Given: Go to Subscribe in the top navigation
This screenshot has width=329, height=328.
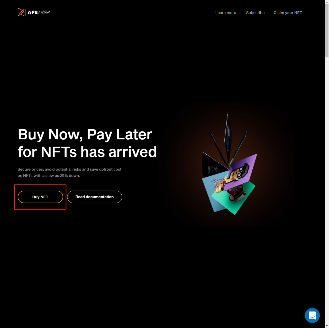Looking at the screenshot, I should click(255, 13).
